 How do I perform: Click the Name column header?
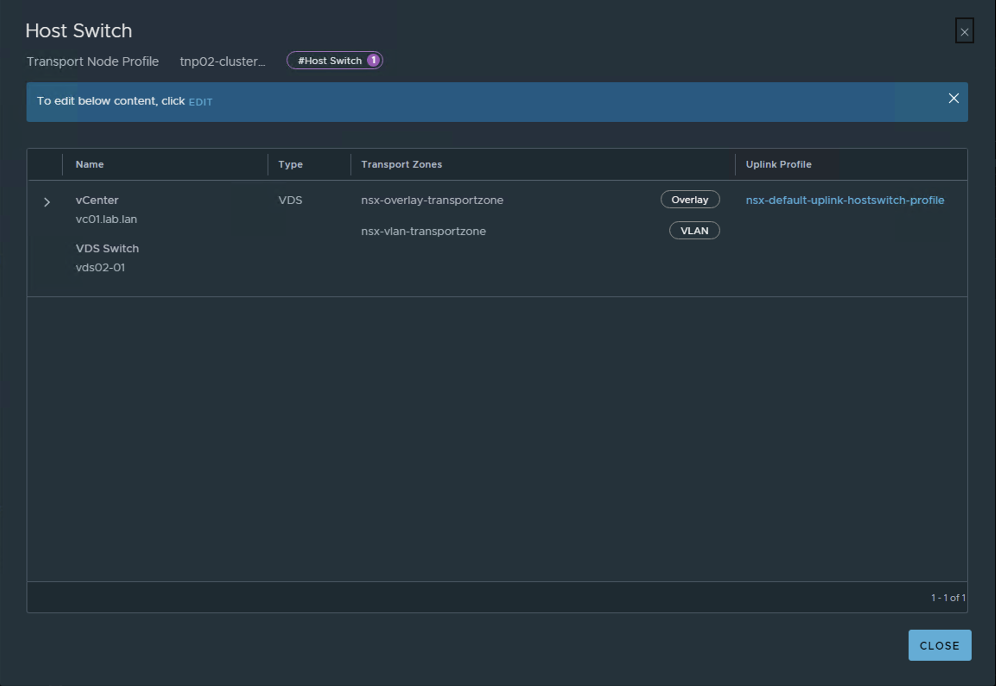89,165
